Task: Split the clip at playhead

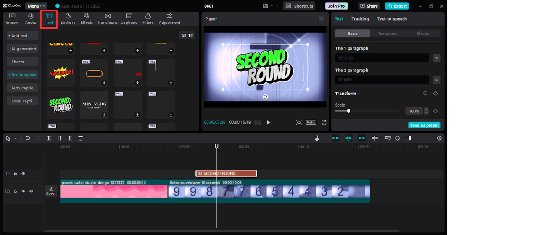Action: [49, 138]
